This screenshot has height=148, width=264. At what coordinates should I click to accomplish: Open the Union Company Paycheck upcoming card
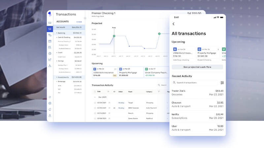(x=156, y=72)
